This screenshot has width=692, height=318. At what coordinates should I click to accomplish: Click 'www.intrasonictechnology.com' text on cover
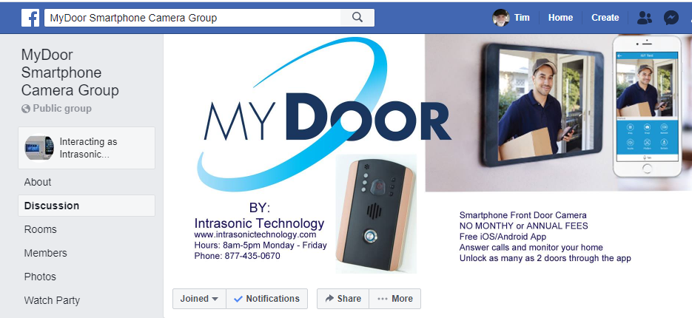(x=255, y=234)
